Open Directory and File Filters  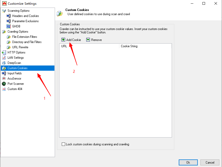(27, 42)
